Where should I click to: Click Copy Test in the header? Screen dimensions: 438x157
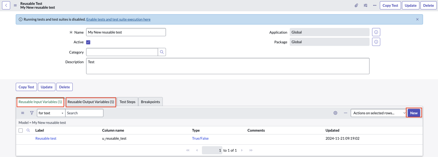(390, 5)
